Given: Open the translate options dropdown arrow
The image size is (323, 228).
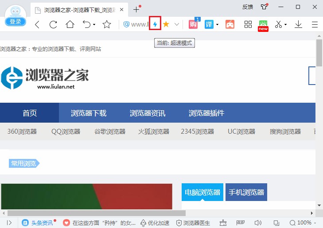Looking at the screenshot, I should coord(217,24).
